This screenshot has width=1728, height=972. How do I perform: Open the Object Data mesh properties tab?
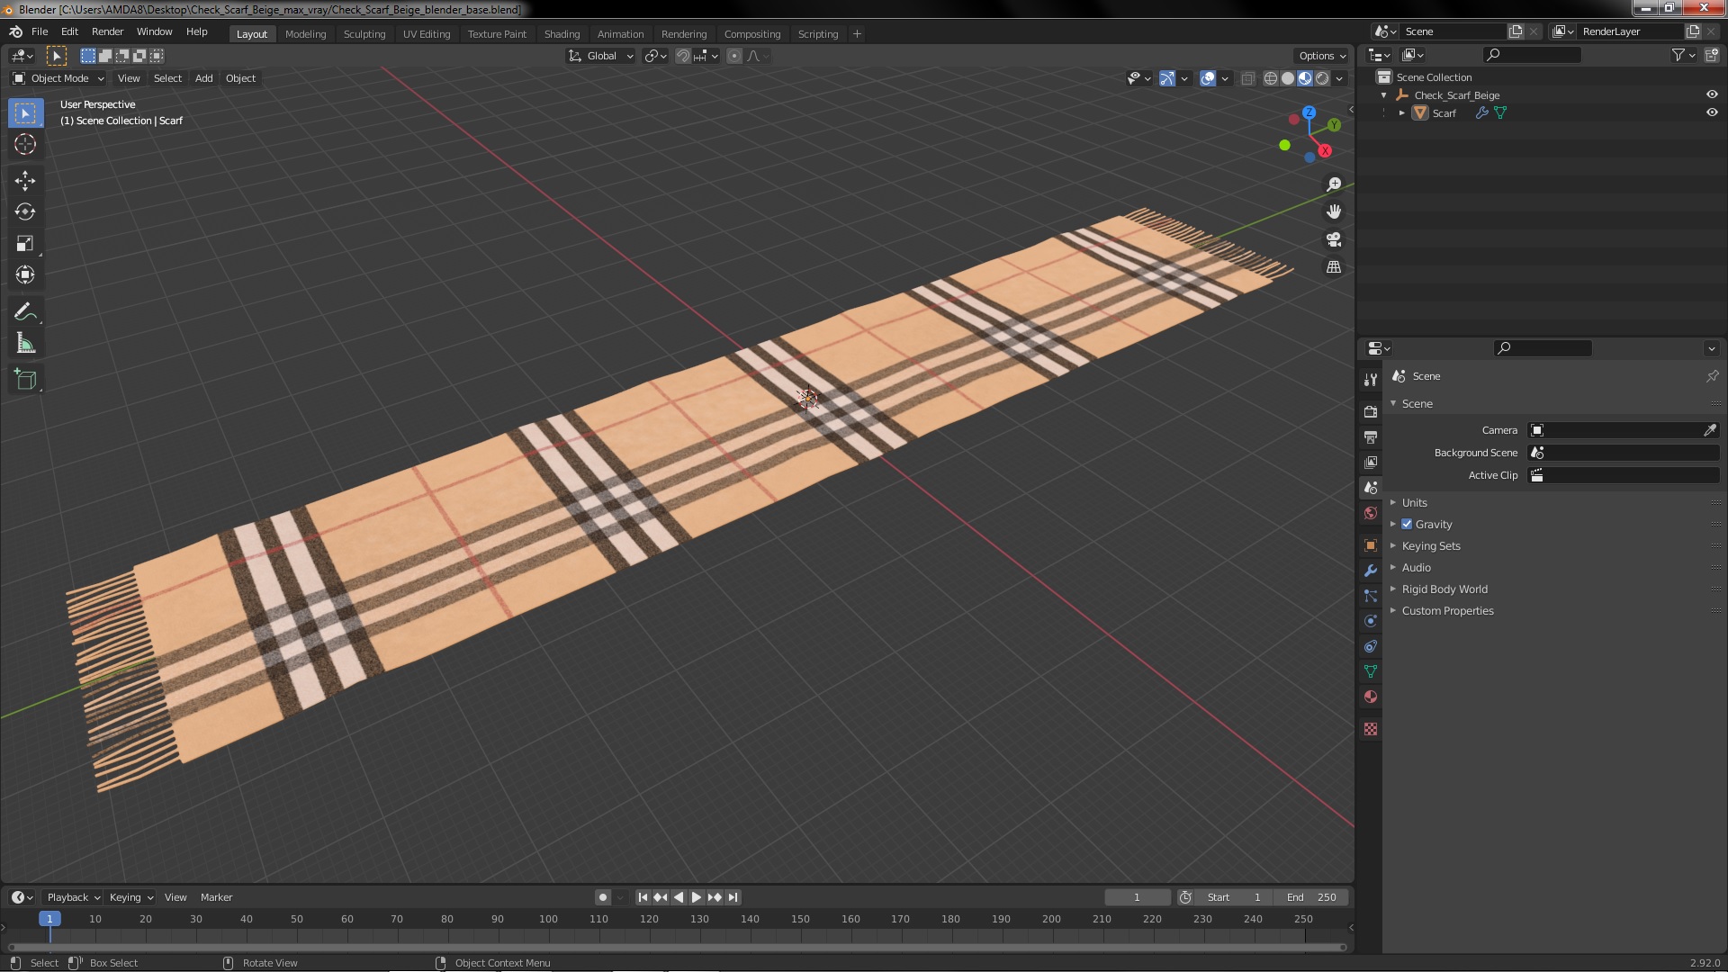pyautogui.click(x=1371, y=671)
